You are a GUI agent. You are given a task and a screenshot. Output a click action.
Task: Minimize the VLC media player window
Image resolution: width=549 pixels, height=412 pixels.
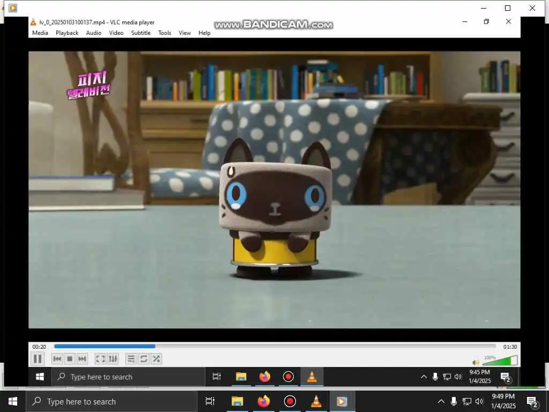point(465,21)
